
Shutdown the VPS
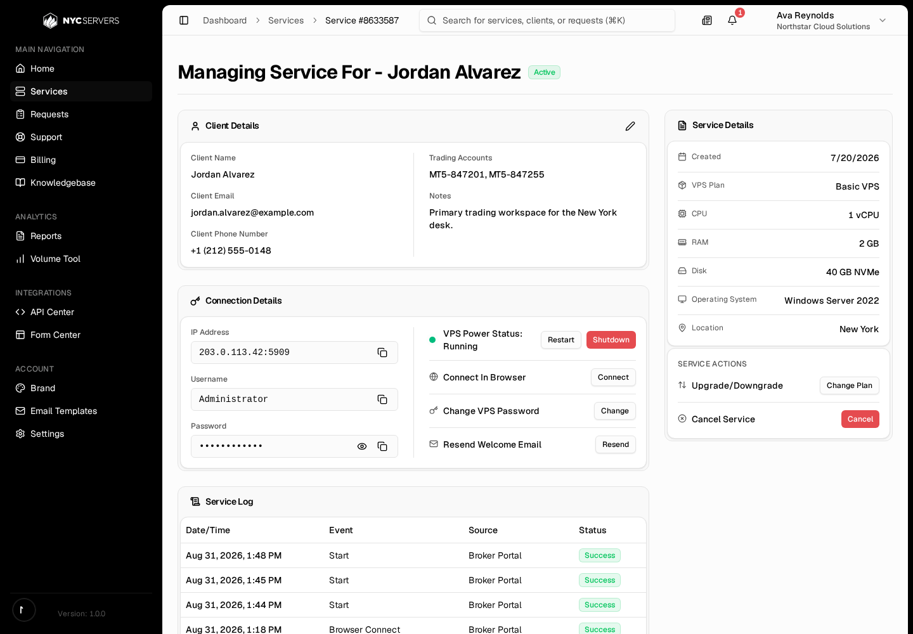click(611, 340)
